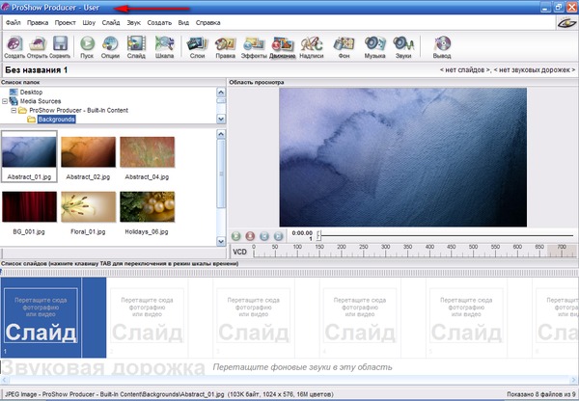Open the Файл menu
Image resolution: width=579 pixels, height=401 pixels.
(x=13, y=22)
